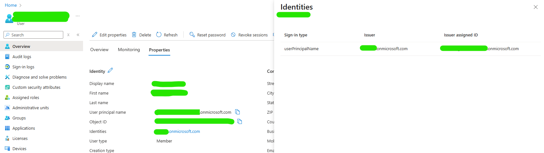Expand the Home breadcrumb chevron

click(x=21, y=5)
